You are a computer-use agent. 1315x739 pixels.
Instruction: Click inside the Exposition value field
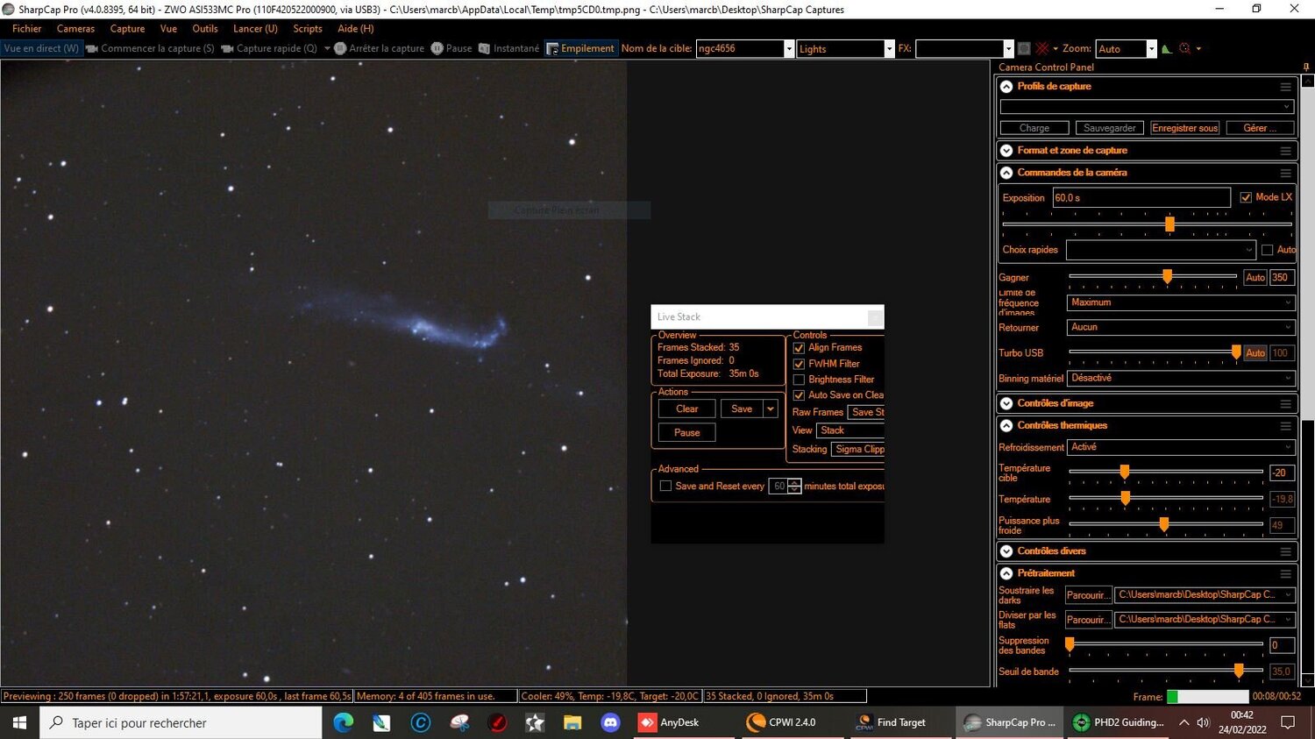coord(1140,197)
